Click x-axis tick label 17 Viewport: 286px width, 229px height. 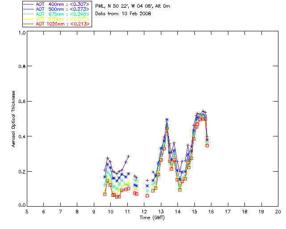click(228, 212)
